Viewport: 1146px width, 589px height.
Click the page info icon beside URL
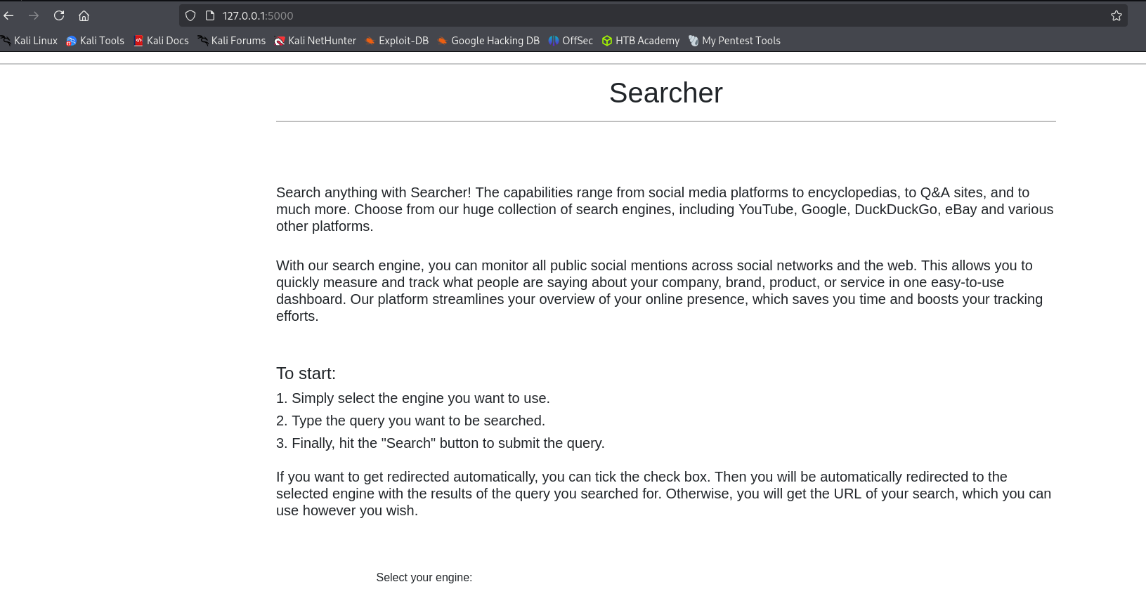(209, 15)
